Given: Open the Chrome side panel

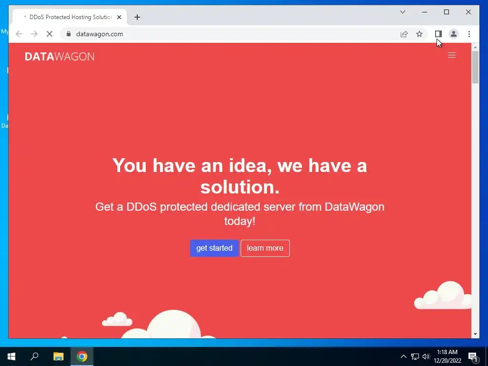Looking at the screenshot, I should coord(438,34).
